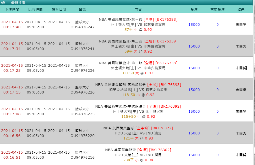Select the 有效投注 column header
This screenshot has width=255, height=165.
(217, 9)
